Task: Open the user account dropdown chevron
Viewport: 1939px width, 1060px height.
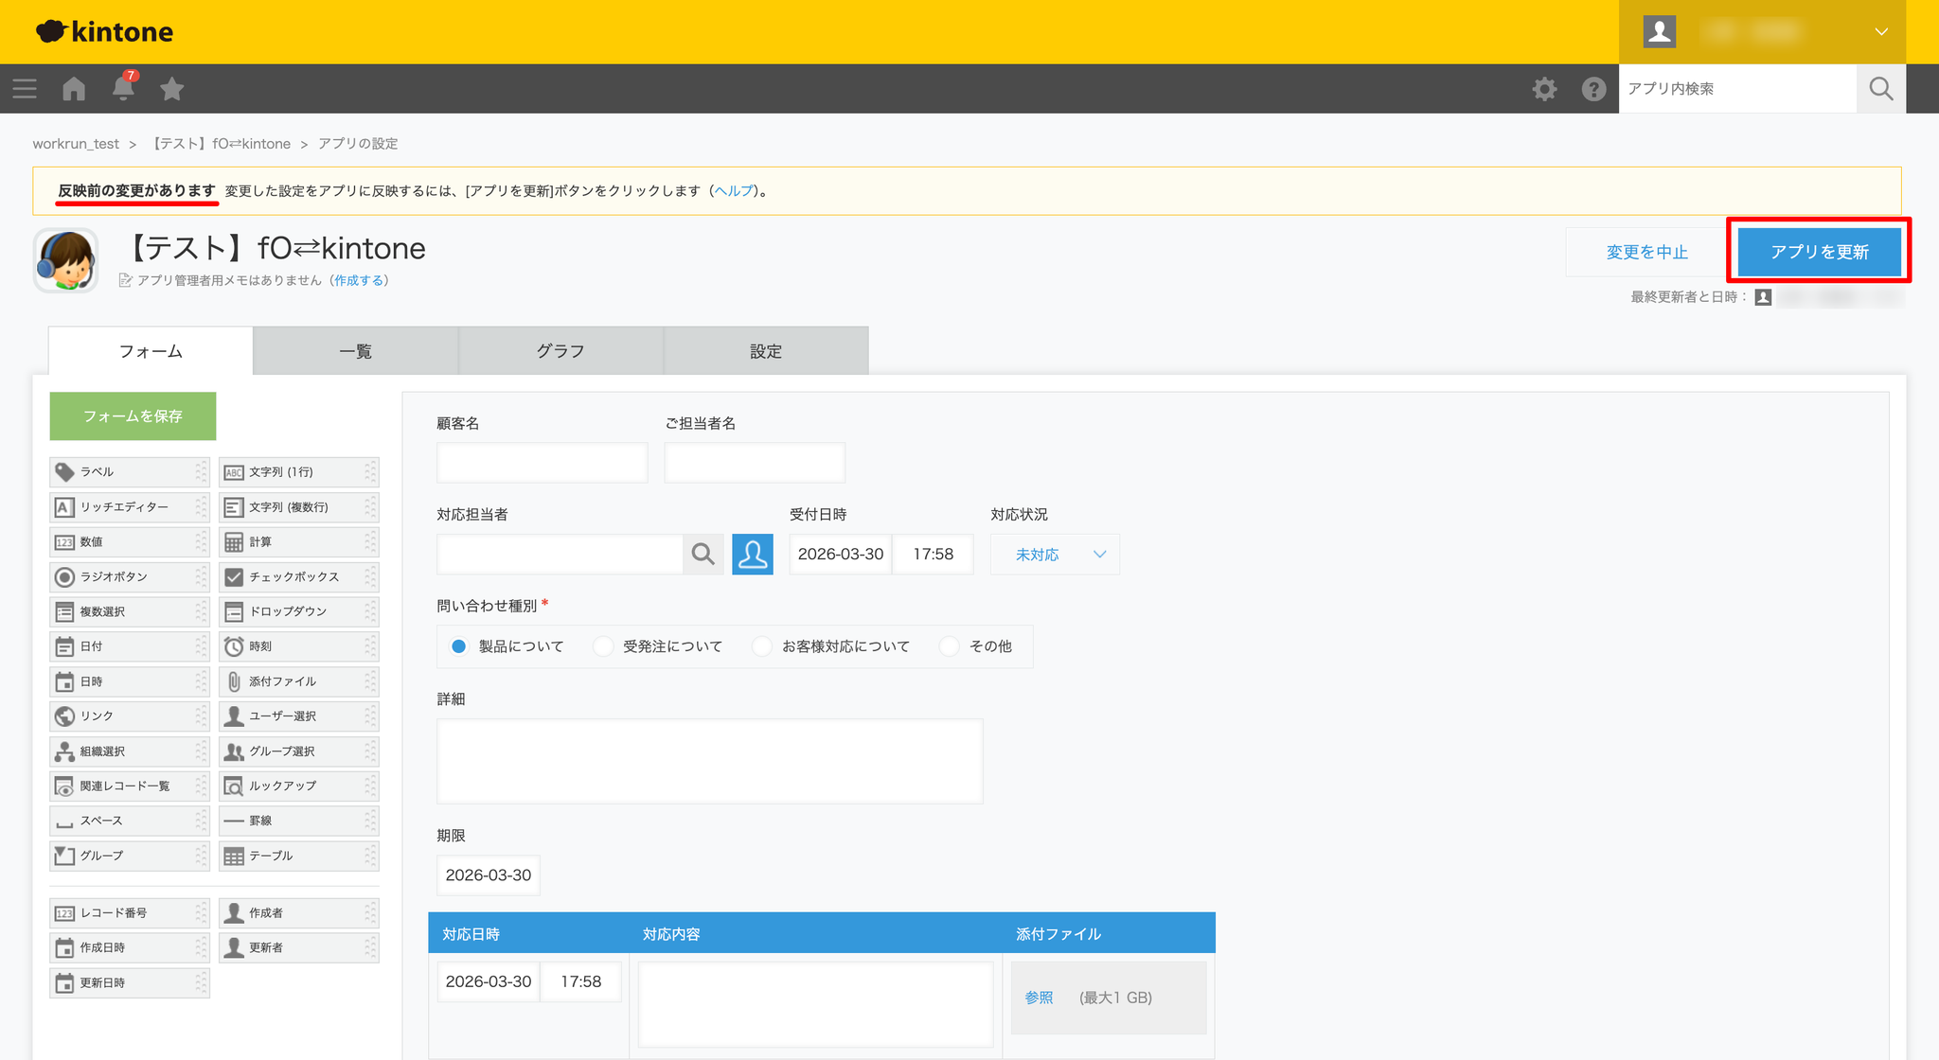Action: (1881, 32)
